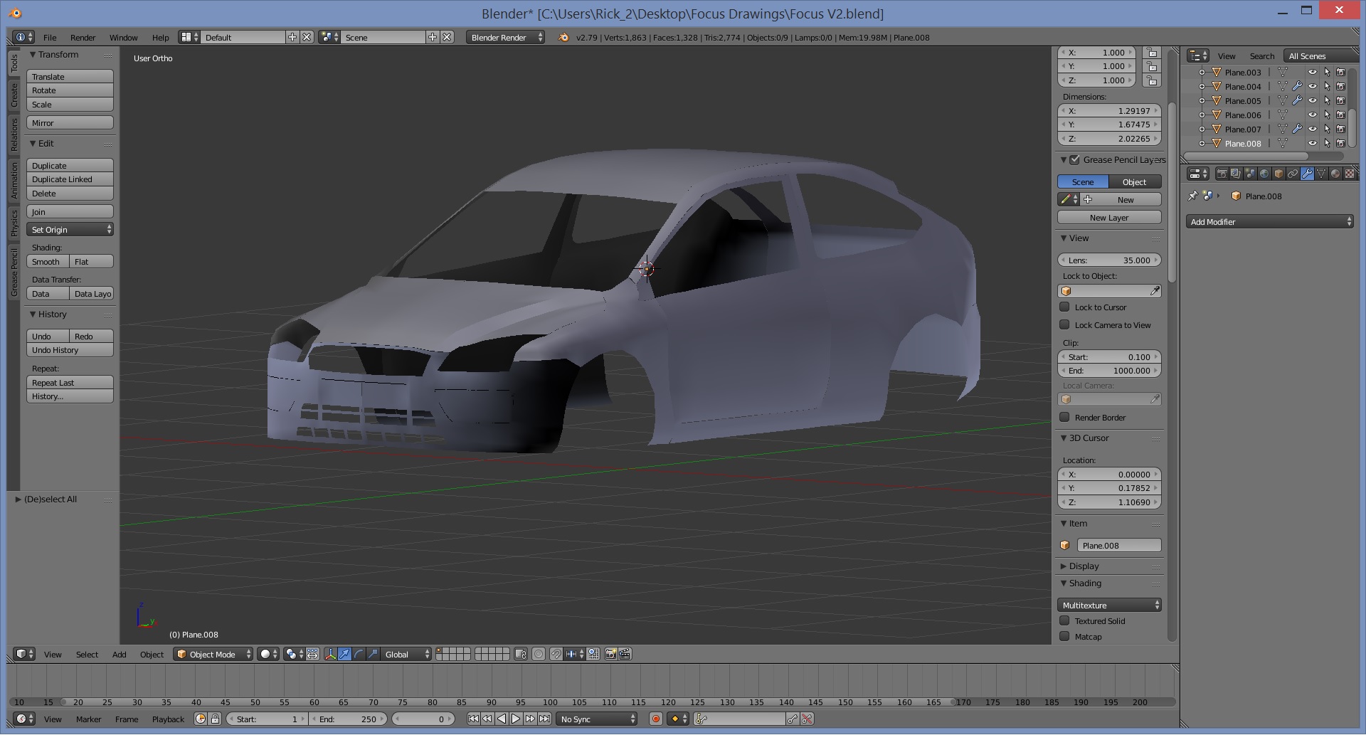Expand the Display panel section

pos(1084,566)
